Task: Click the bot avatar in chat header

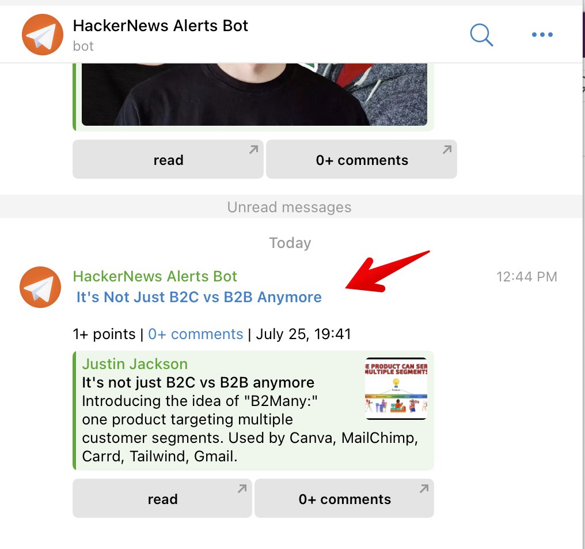Action: (43, 35)
